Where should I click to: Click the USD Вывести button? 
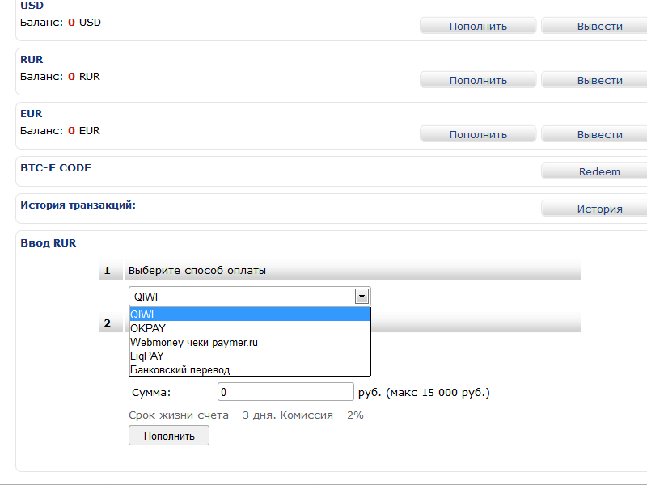click(594, 26)
